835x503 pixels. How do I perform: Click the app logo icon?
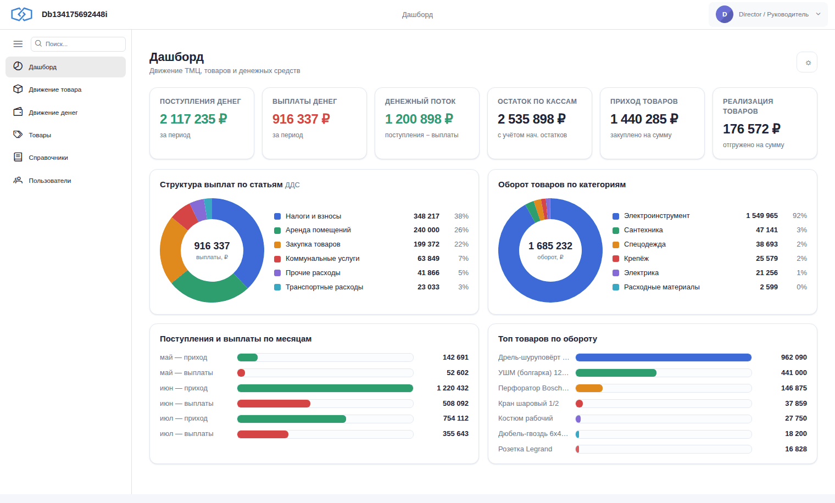tap(21, 14)
